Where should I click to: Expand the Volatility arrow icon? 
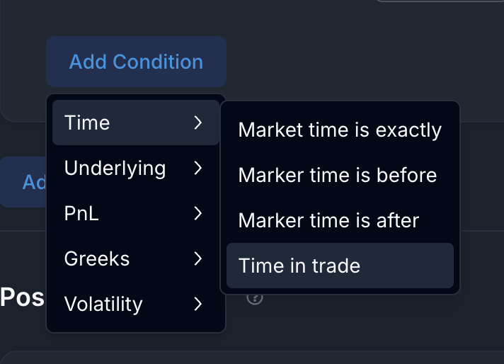coord(198,305)
